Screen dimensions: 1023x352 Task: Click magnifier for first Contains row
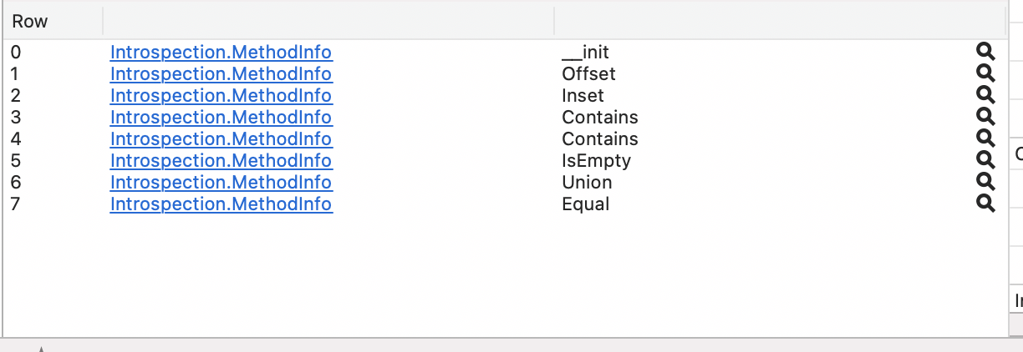(x=985, y=118)
